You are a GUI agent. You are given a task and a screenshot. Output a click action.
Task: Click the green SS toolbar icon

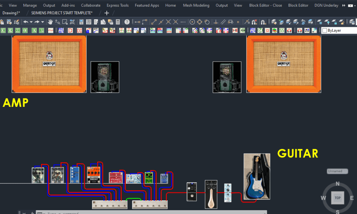coord(282,31)
